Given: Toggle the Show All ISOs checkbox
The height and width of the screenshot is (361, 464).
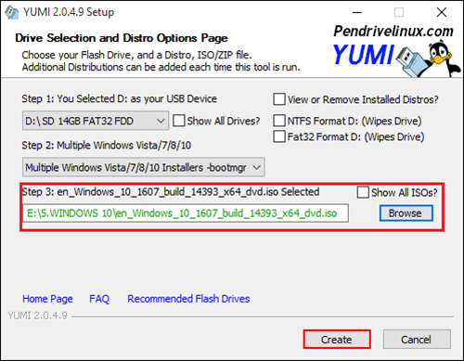Looking at the screenshot, I should click(x=363, y=192).
